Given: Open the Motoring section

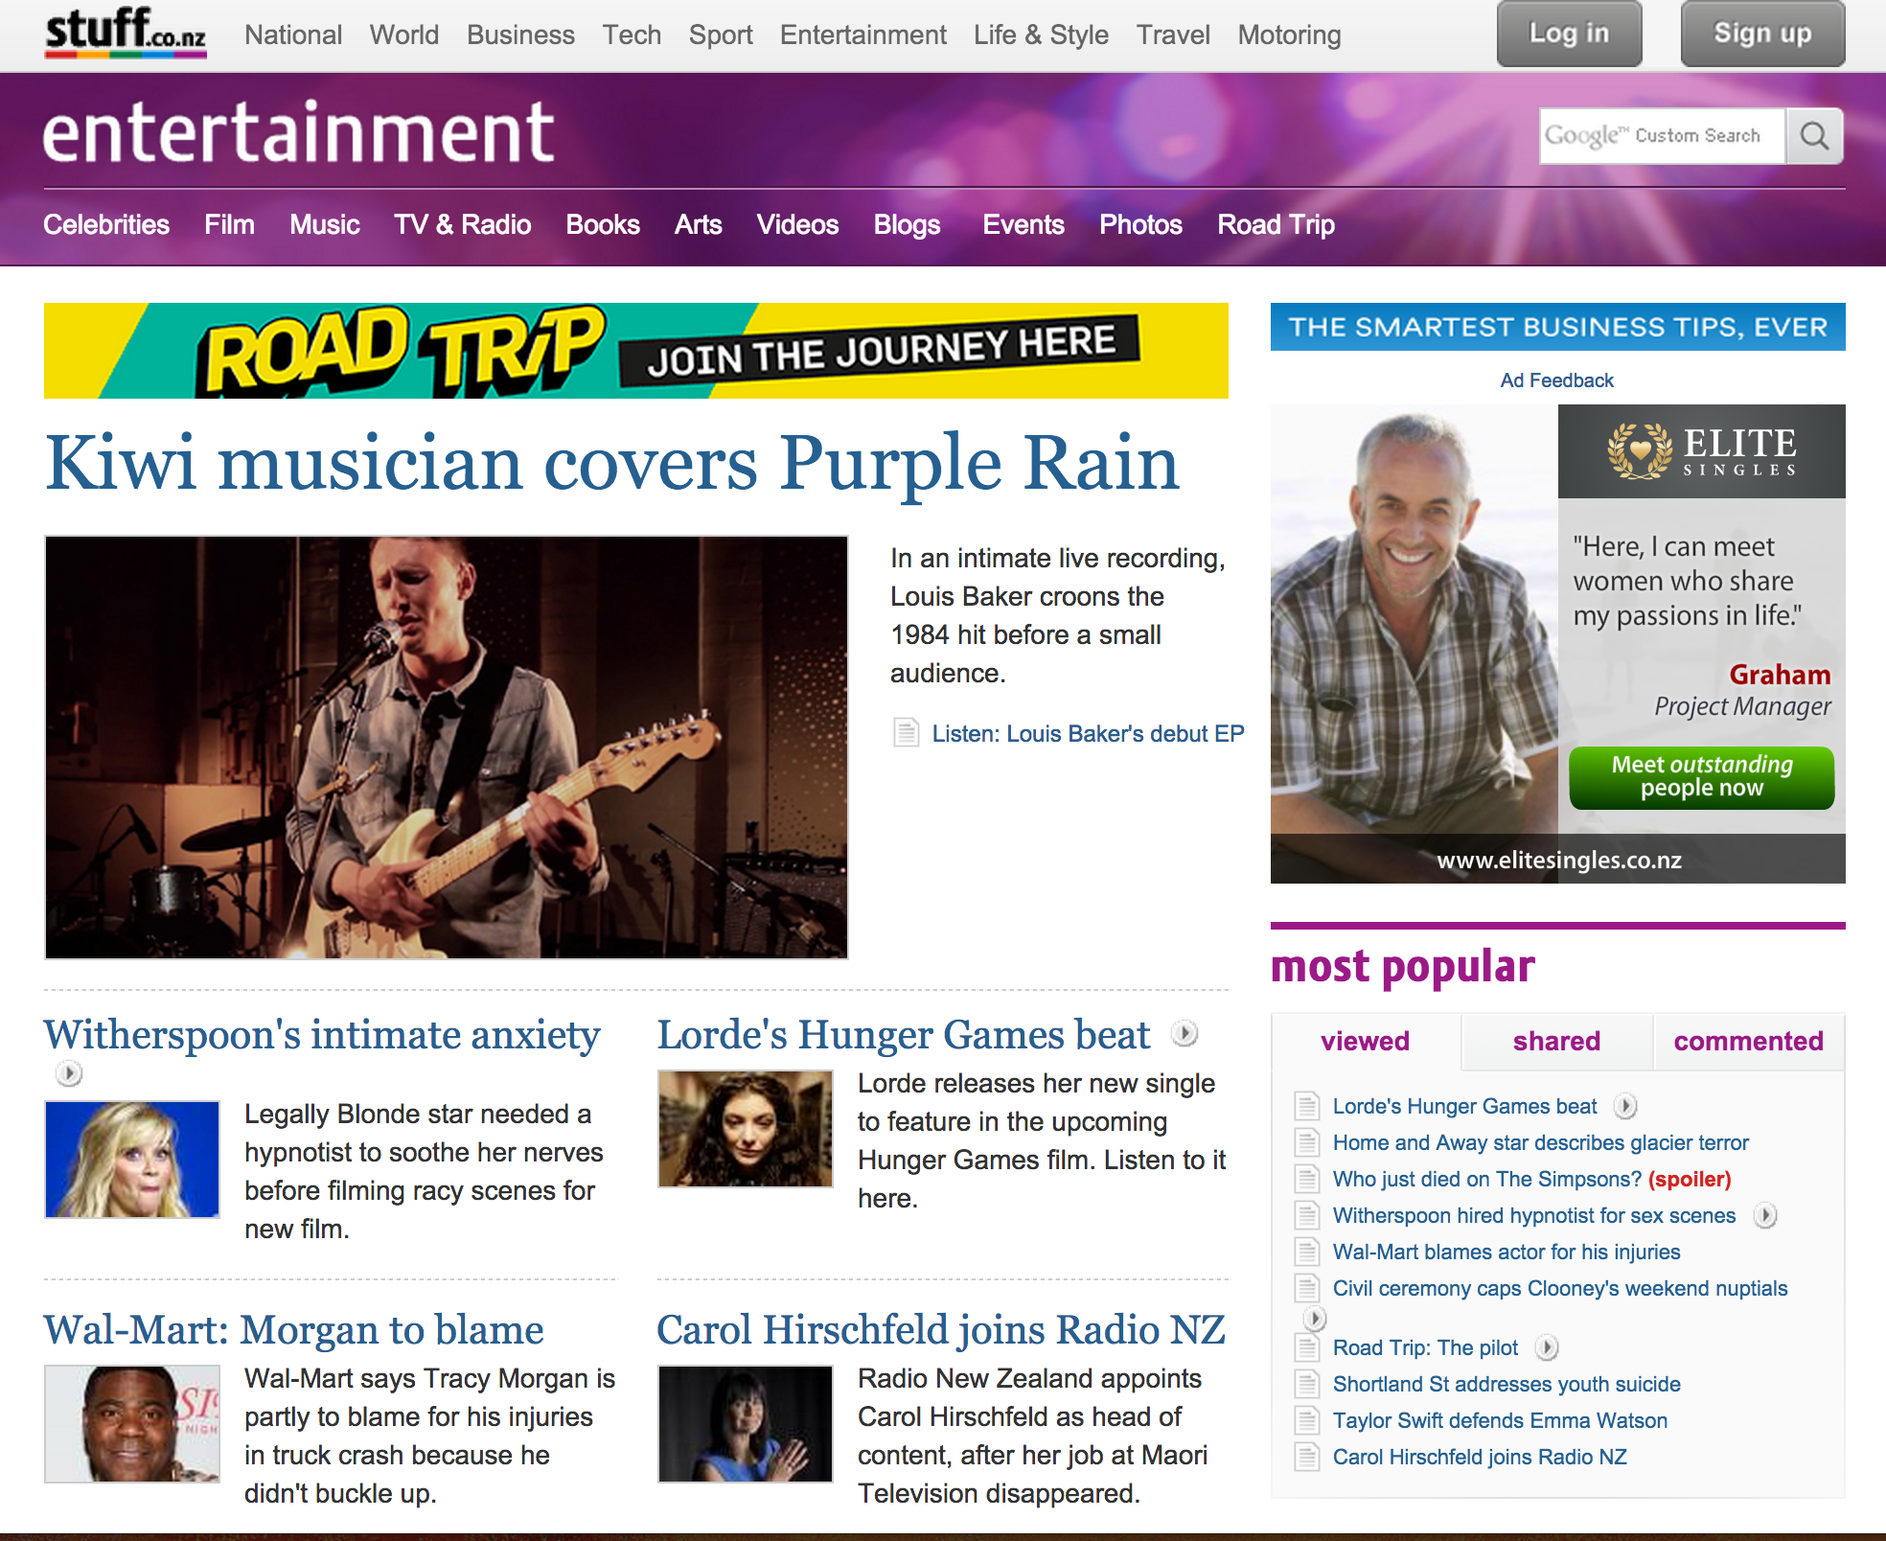Looking at the screenshot, I should [1289, 34].
